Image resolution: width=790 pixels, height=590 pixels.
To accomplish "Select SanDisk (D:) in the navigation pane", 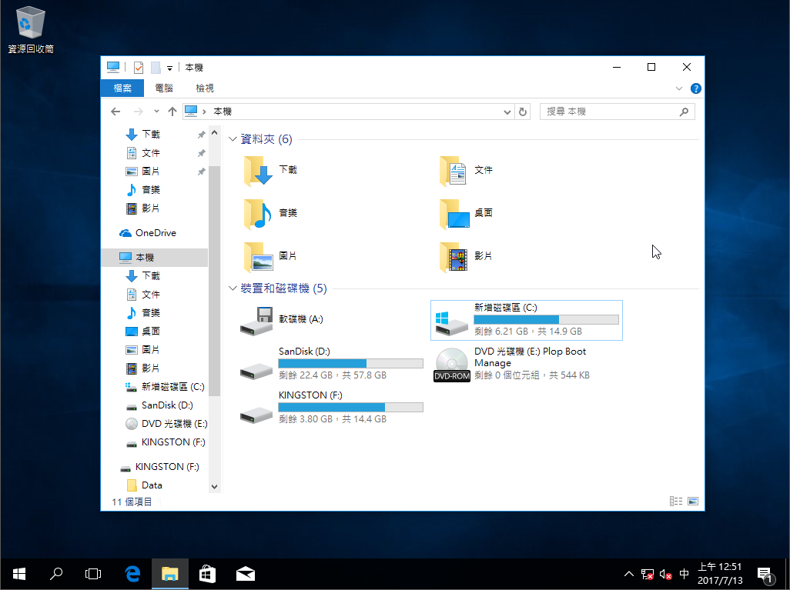I will [x=167, y=405].
